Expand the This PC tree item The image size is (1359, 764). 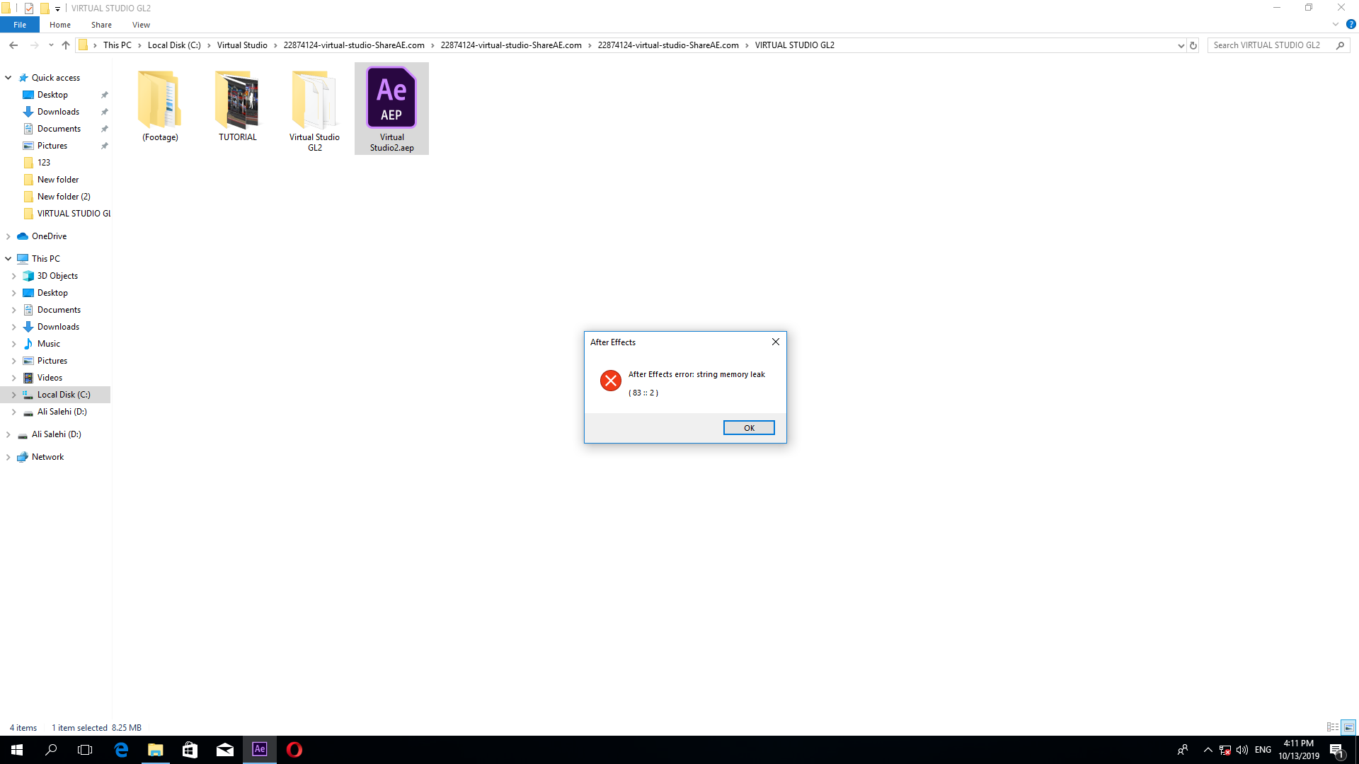point(9,258)
